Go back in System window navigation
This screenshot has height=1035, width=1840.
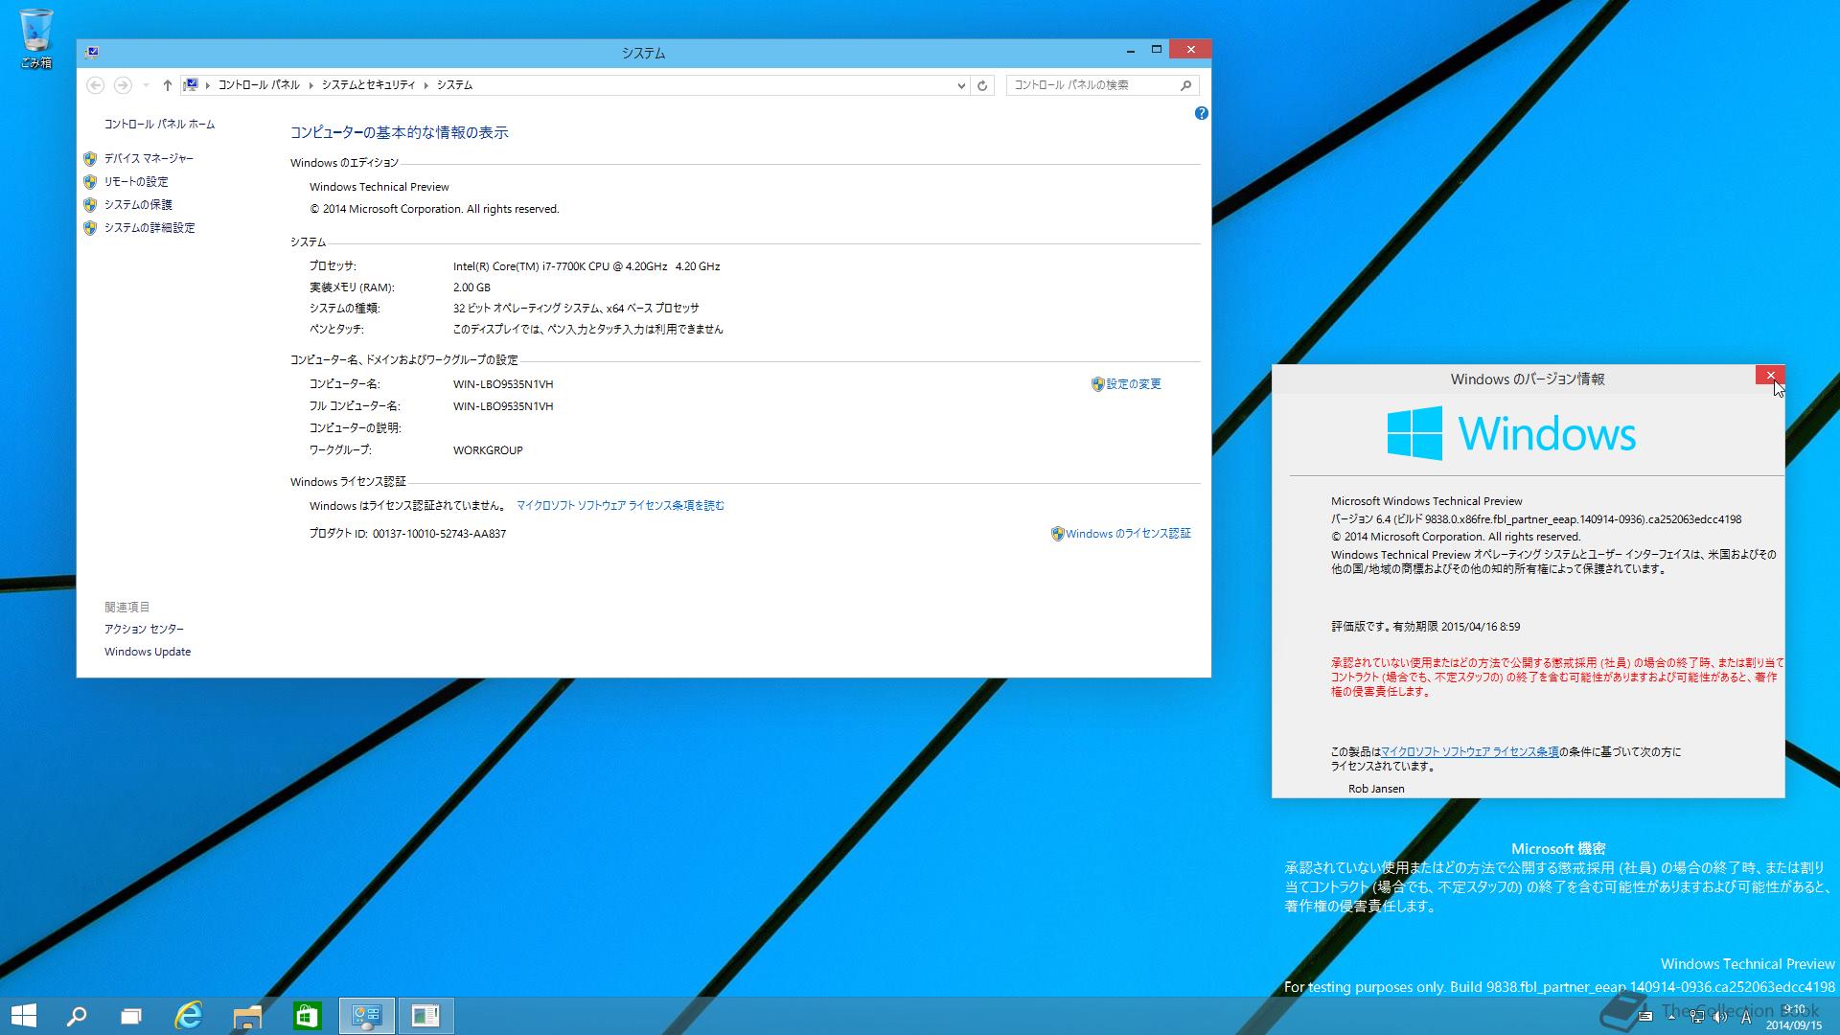[95, 85]
